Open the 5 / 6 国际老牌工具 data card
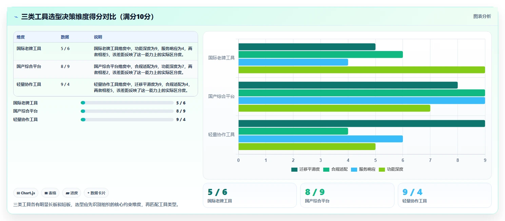The image size is (505, 221). click(250, 195)
